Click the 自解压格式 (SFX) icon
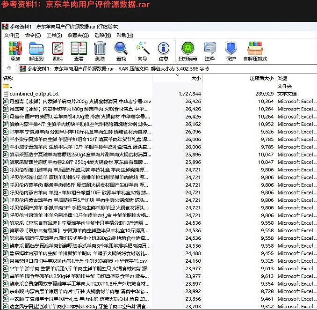Image resolution: width=317 pixels, height=310 pixels. 255,48
